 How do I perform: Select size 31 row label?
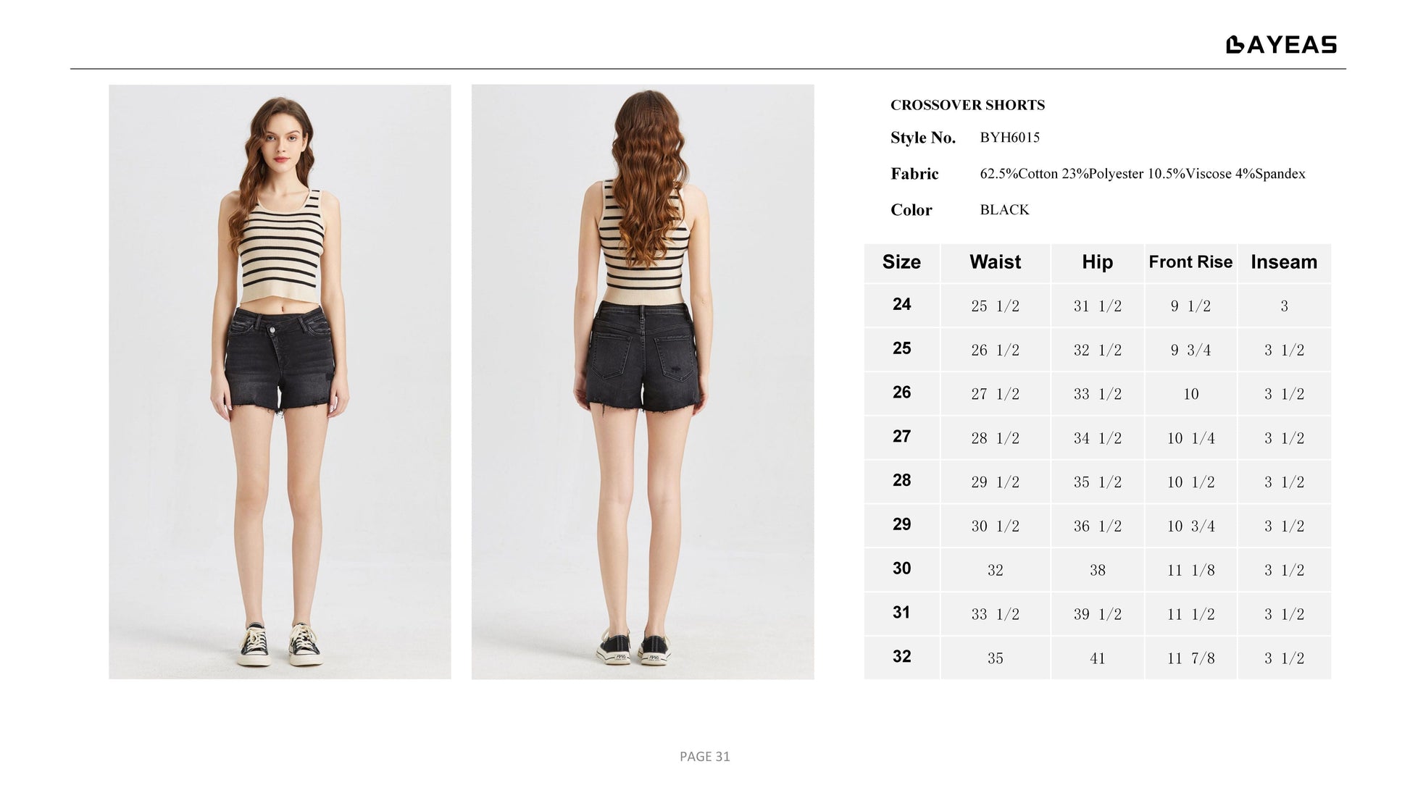coord(901,613)
